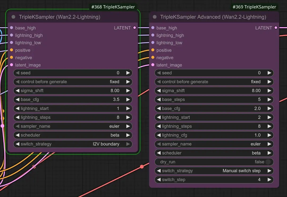Click lightning_low input socket on node #368
287x197 pixels.
click(x=11, y=43)
